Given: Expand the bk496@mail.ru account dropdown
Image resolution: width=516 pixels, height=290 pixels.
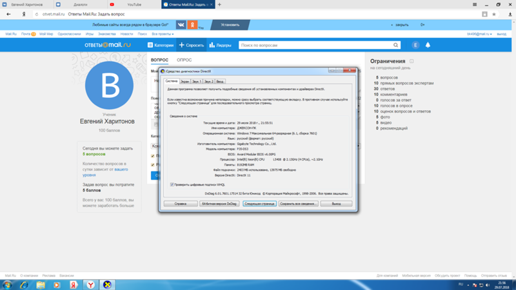Looking at the screenshot, I should tap(479, 34).
